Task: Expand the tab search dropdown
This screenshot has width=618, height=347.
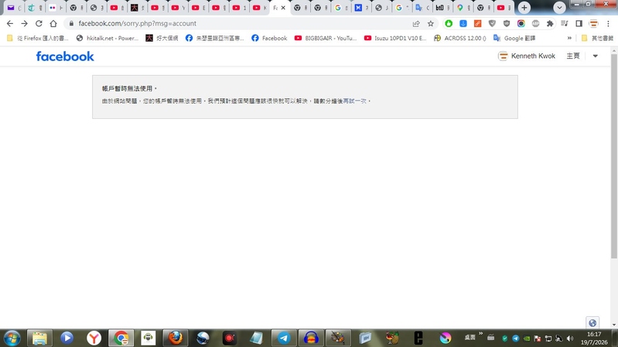Action: [x=559, y=8]
